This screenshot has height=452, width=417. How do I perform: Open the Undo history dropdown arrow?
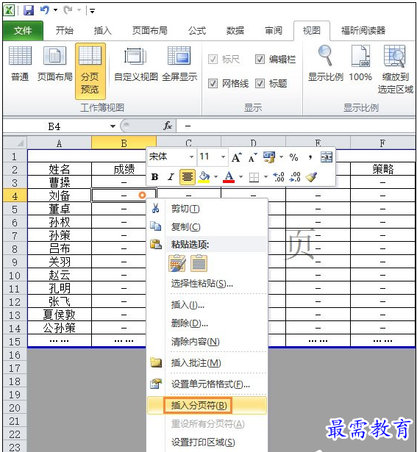pos(55,11)
